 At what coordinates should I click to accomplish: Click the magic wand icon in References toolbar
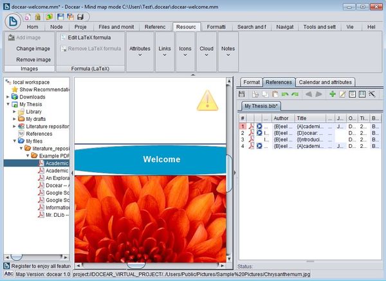pos(372,94)
